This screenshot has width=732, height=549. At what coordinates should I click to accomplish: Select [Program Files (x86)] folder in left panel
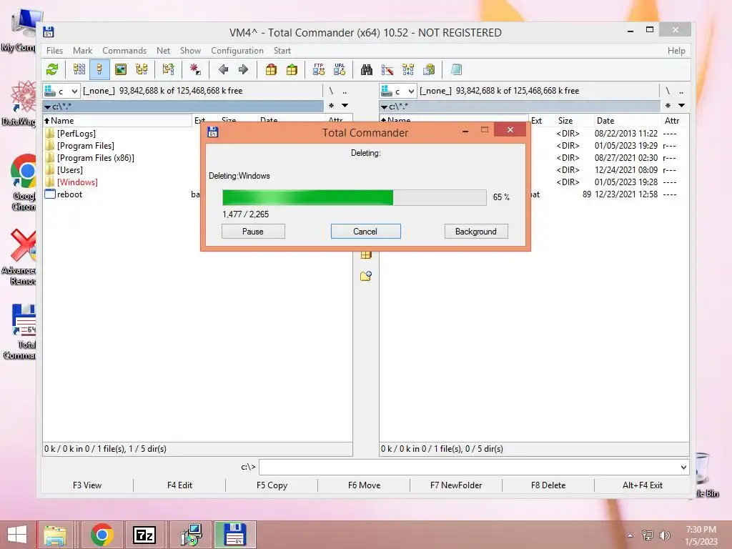click(x=95, y=158)
